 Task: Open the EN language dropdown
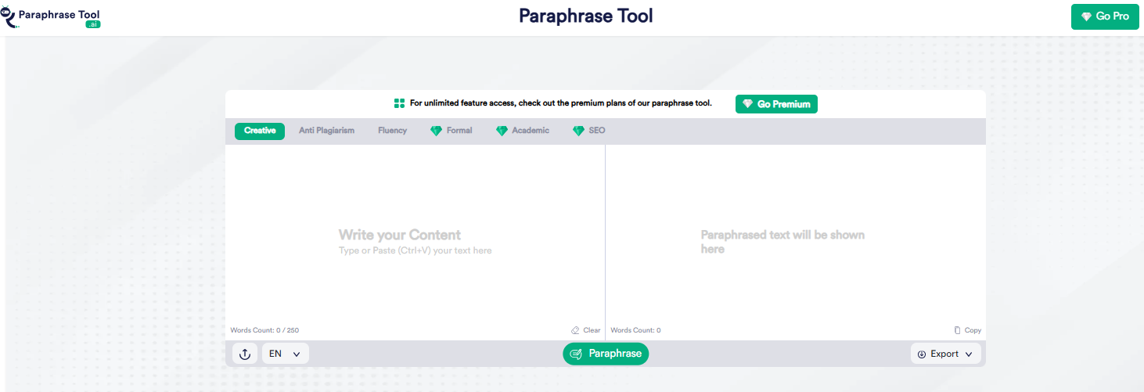pos(286,354)
